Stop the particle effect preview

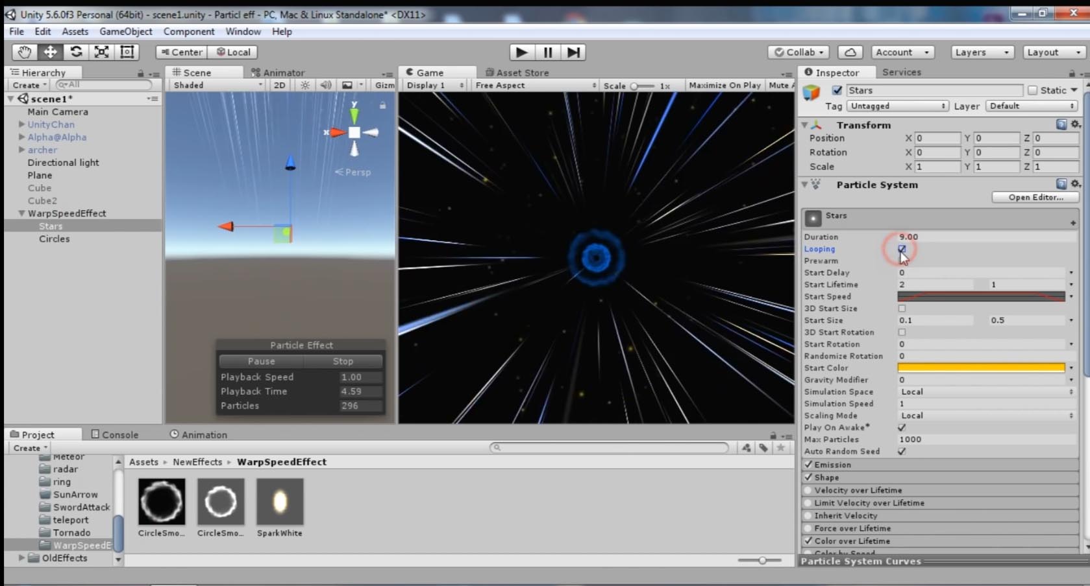[x=343, y=361]
